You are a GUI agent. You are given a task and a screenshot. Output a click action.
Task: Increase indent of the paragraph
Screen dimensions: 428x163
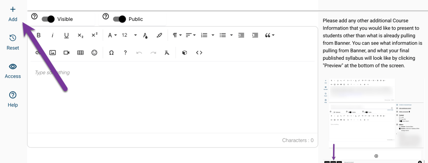click(255, 35)
